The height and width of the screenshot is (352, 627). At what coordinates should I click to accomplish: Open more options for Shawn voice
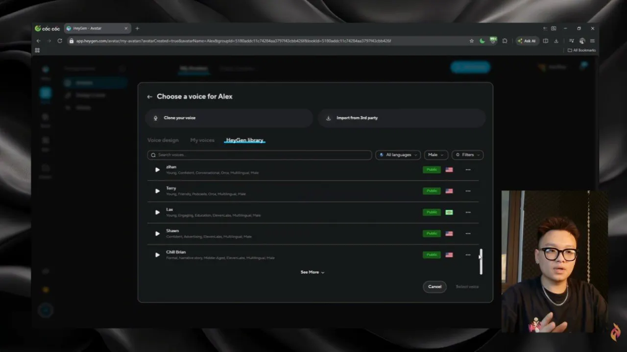coord(468,234)
